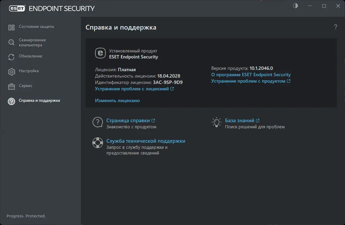Click the question mark help icon at top right
This screenshot has height=225, width=345.
(x=336, y=27)
